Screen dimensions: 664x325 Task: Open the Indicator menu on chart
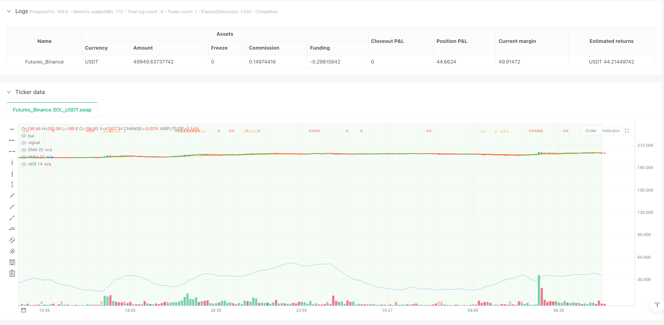coord(611,131)
